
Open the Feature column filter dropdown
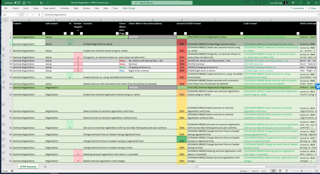click(44, 33)
